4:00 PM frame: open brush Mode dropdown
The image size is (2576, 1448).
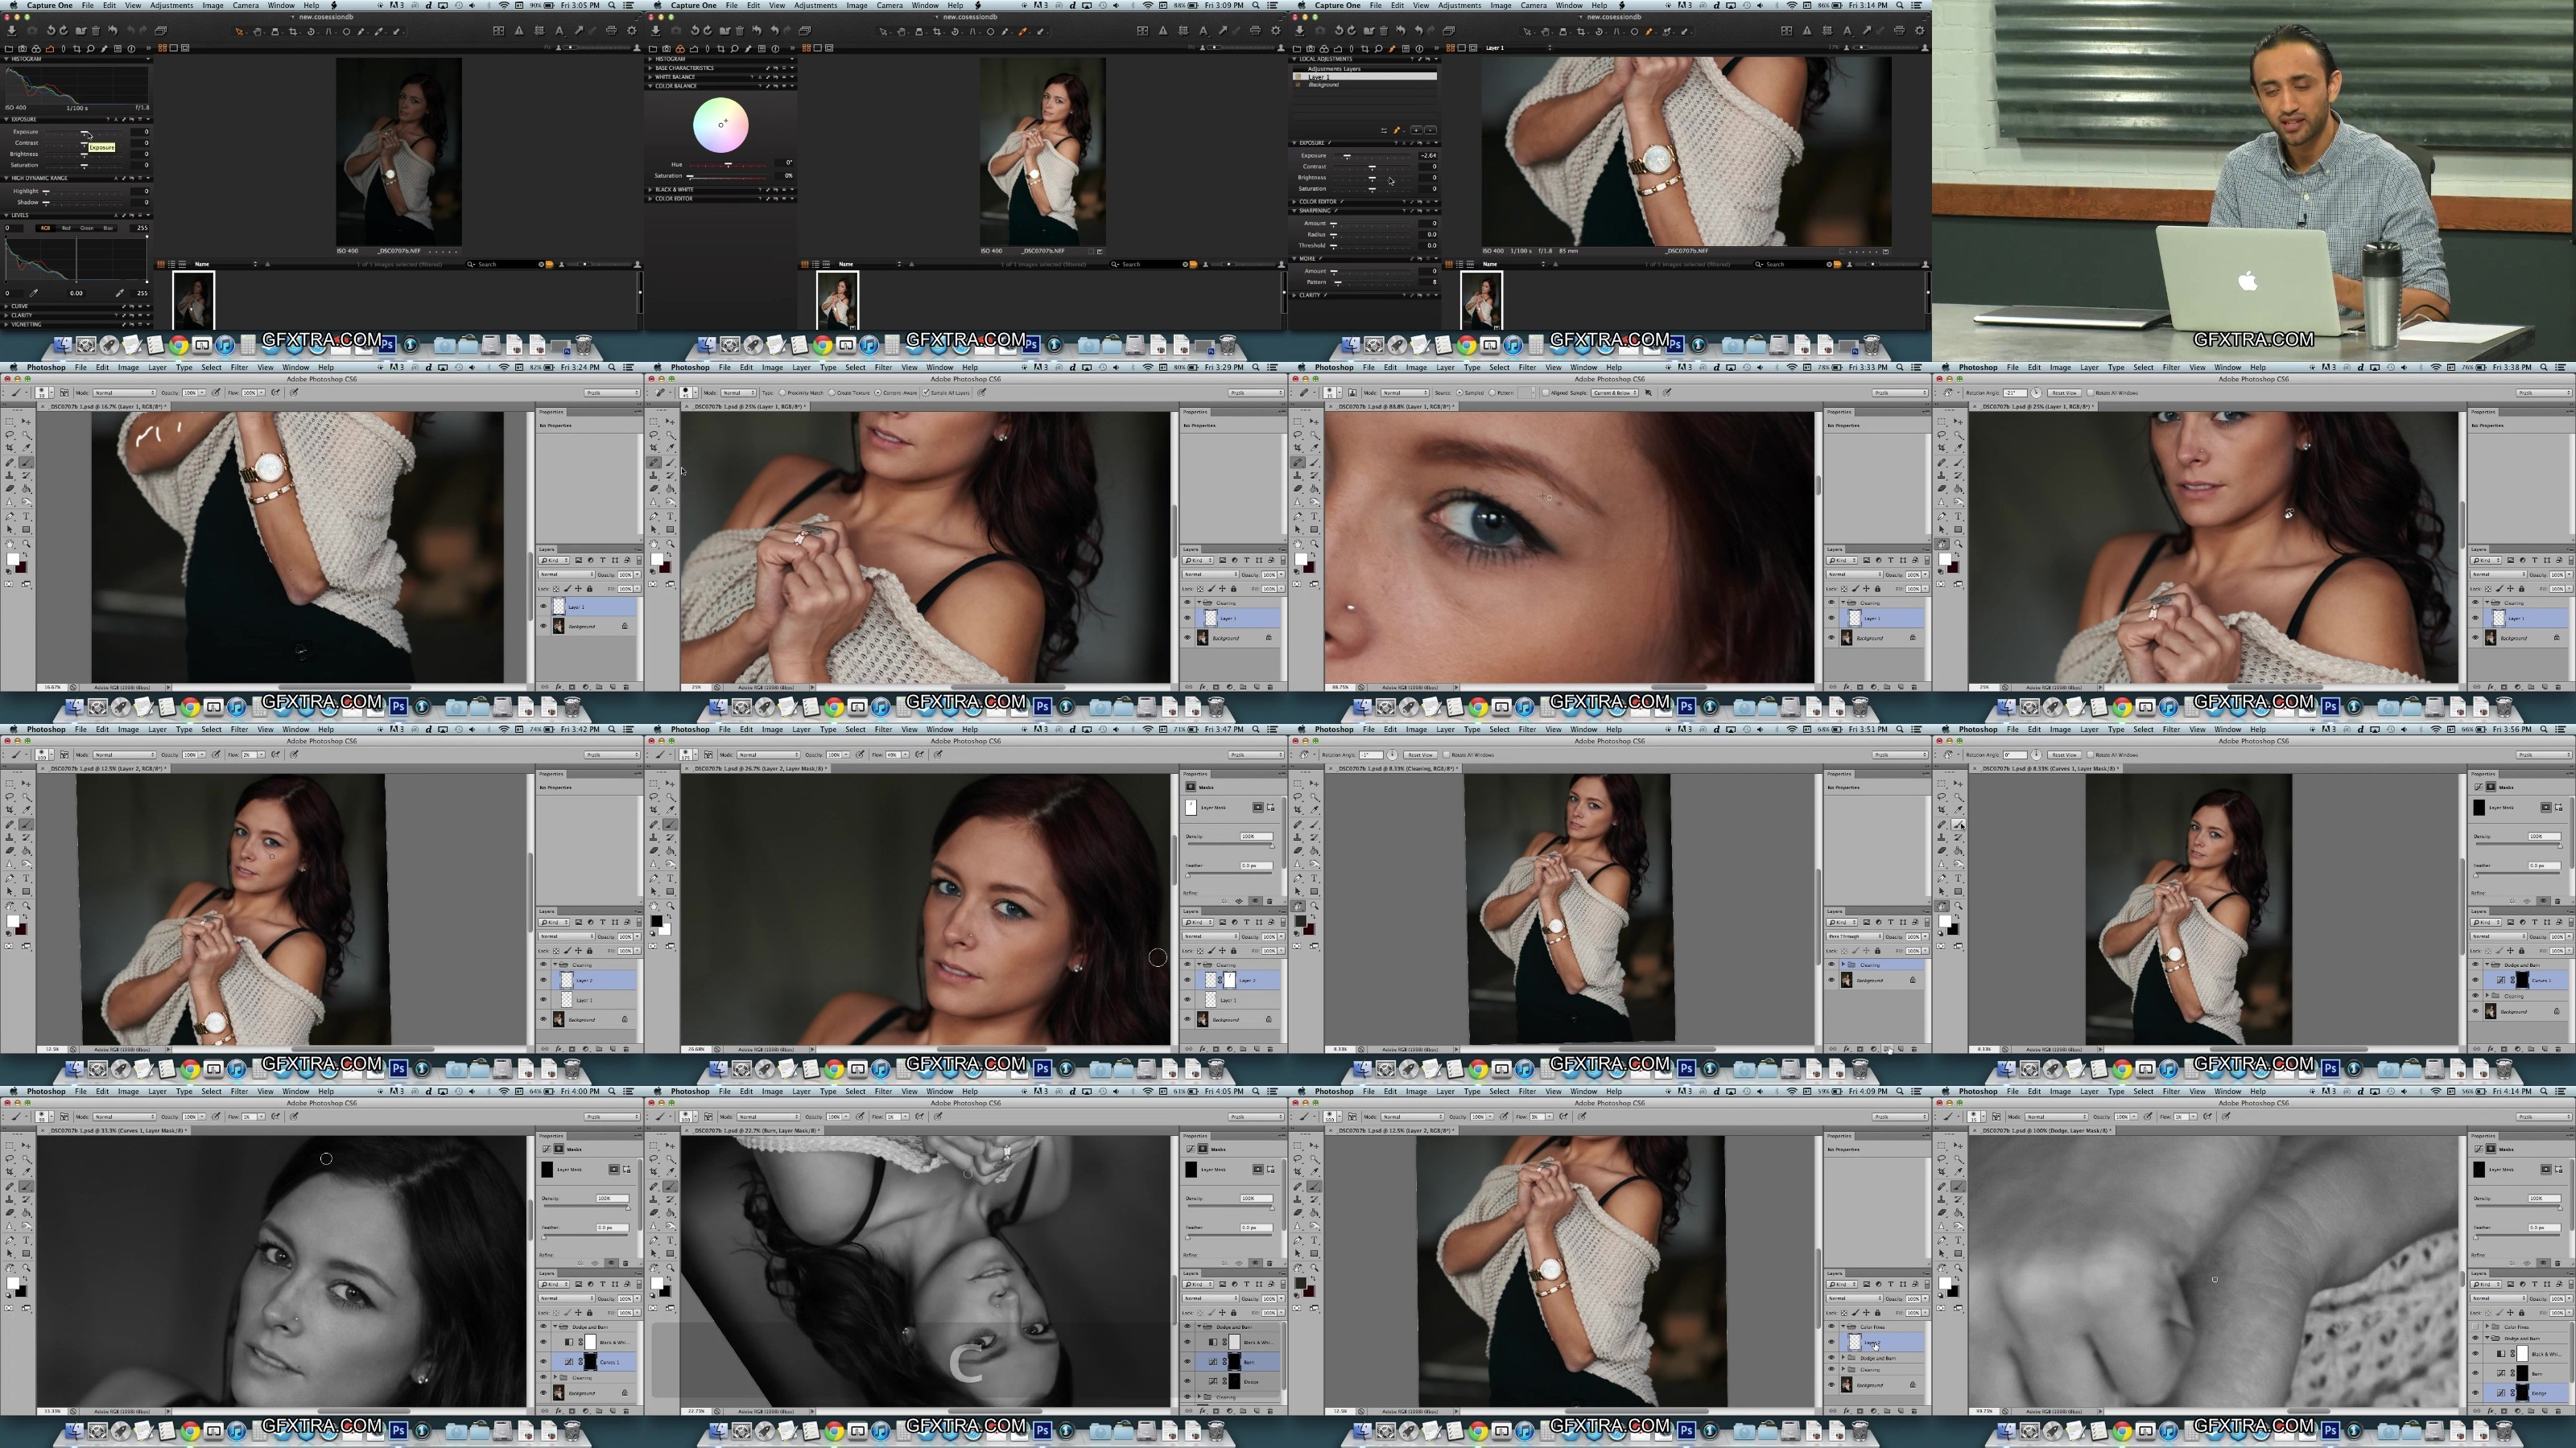(124, 1117)
